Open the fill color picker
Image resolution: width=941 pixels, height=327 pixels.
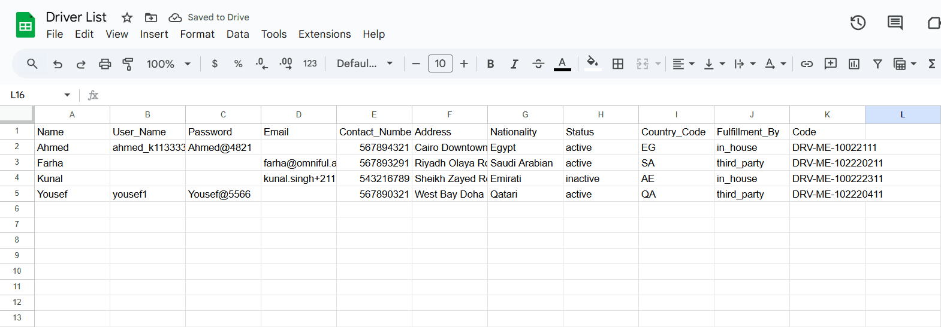[592, 63]
